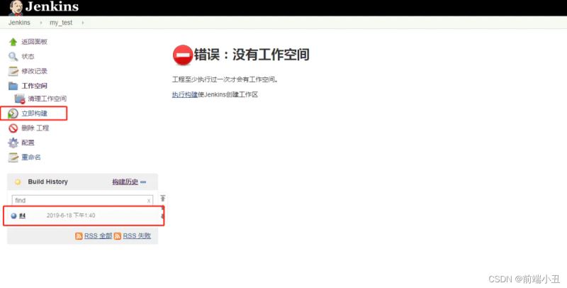Click the magnifier status icon
567x288 pixels.
click(13, 57)
